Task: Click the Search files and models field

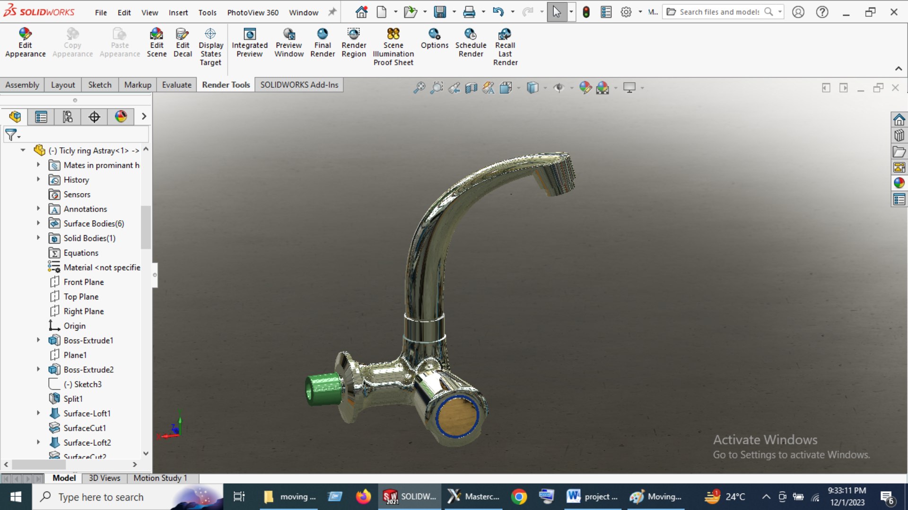Action: pyautogui.click(x=719, y=12)
